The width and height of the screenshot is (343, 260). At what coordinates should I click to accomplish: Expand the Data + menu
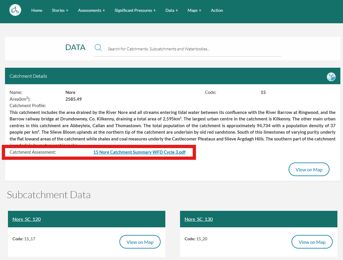[x=171, y=10]
